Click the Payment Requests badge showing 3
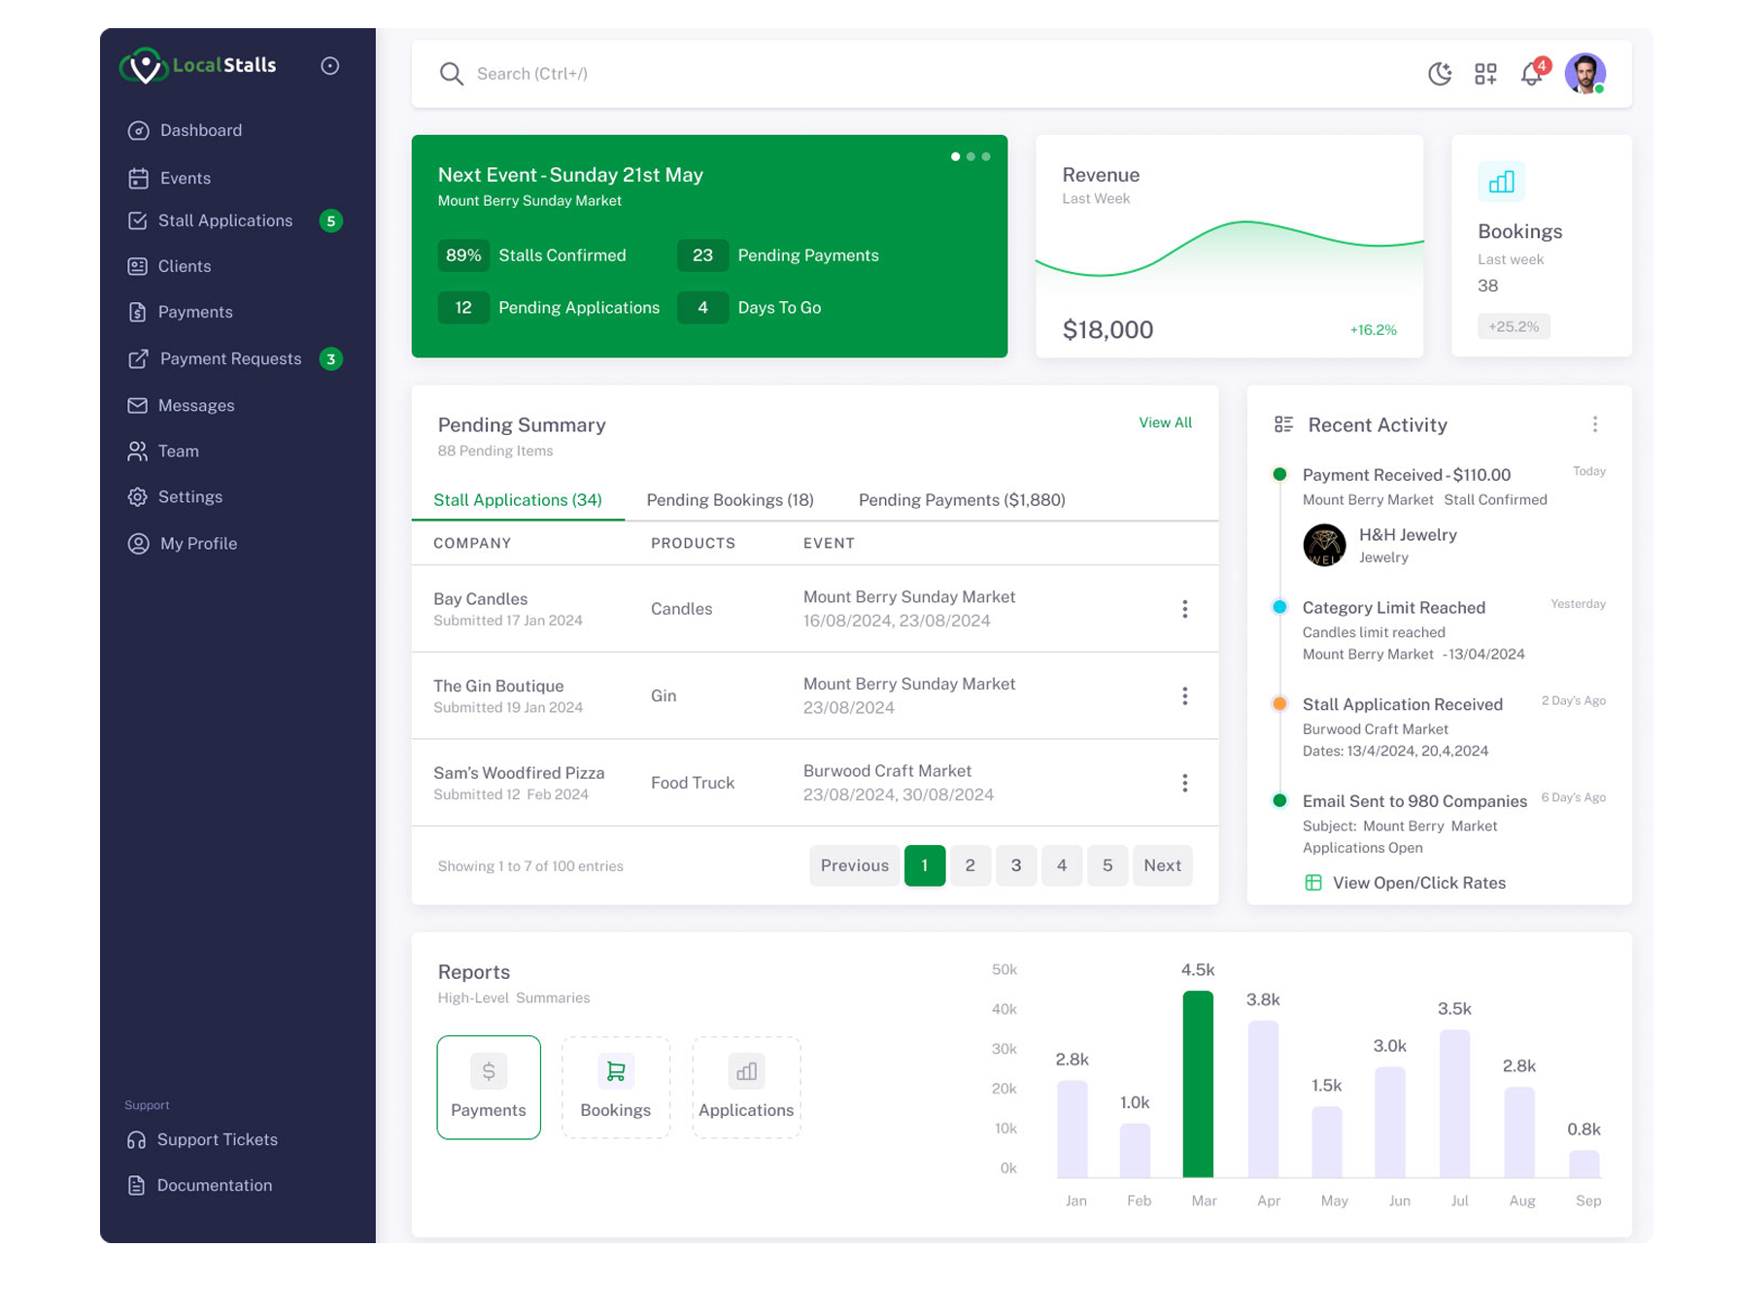 pyautogui.click(x=331, y=359)
